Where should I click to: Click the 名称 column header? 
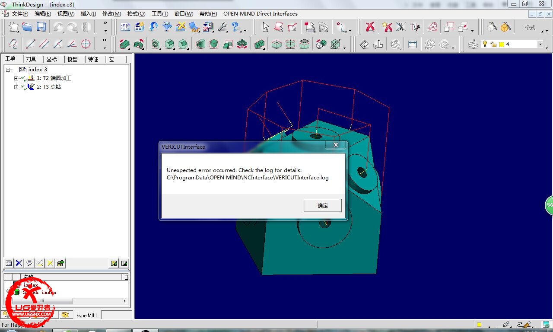pyautogui.click(x=71, y=277)
